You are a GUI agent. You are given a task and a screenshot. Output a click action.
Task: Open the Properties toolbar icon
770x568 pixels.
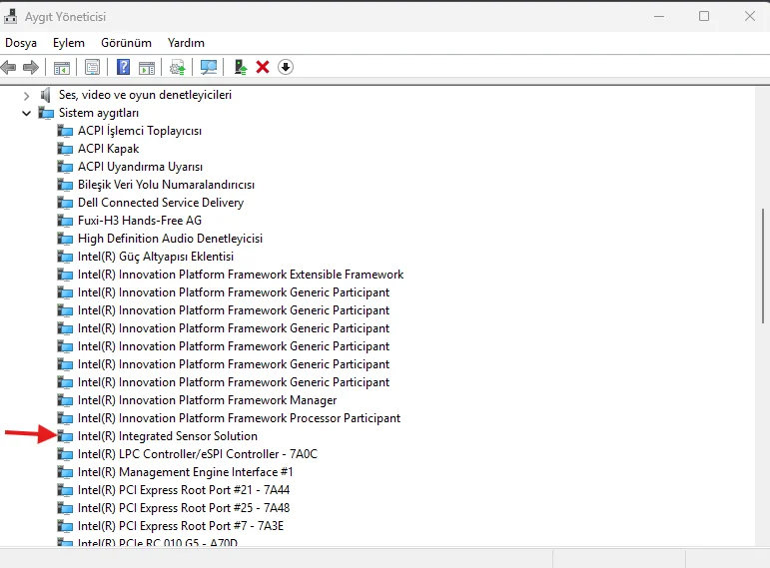(92, 67)
